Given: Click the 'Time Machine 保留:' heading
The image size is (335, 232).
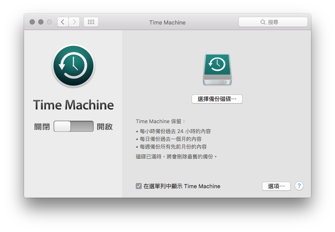Looking at the screenshot, I should (161, 121).
